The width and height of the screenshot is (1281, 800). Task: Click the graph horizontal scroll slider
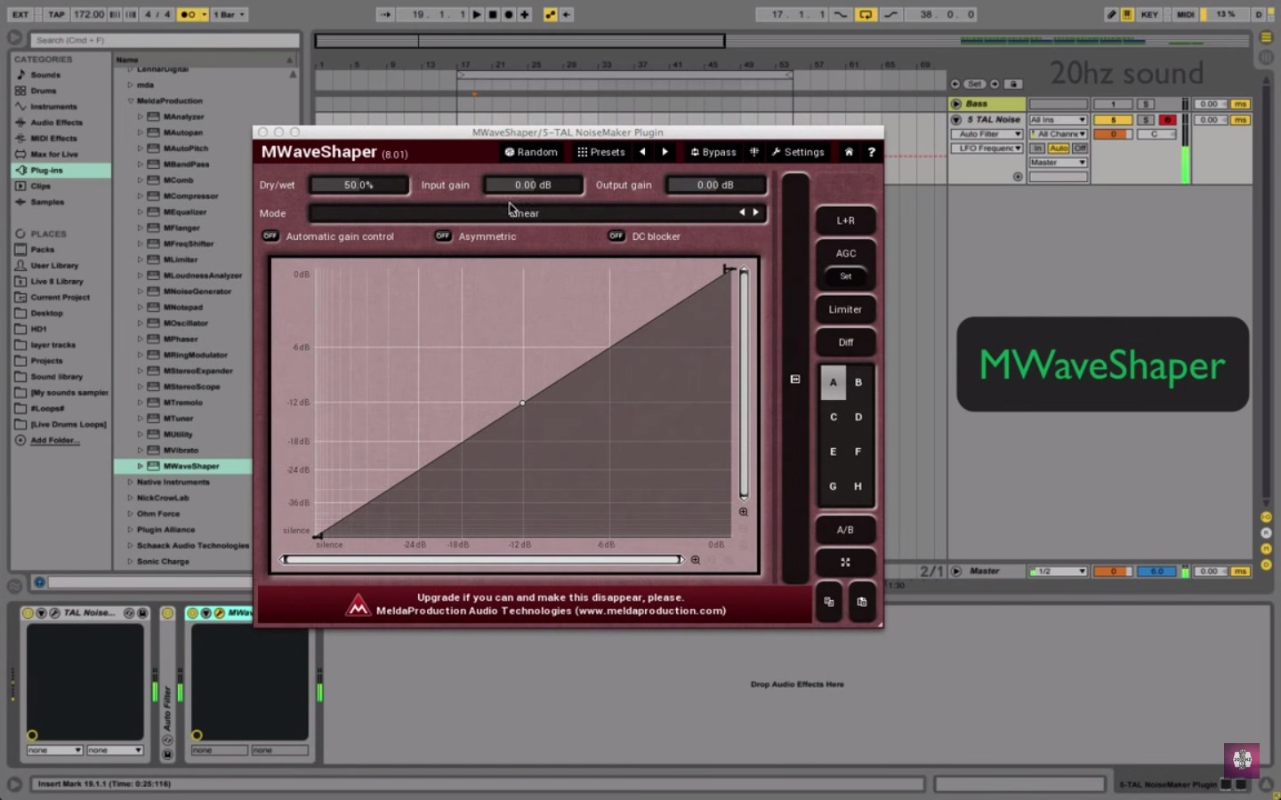[x=482, y=560]
